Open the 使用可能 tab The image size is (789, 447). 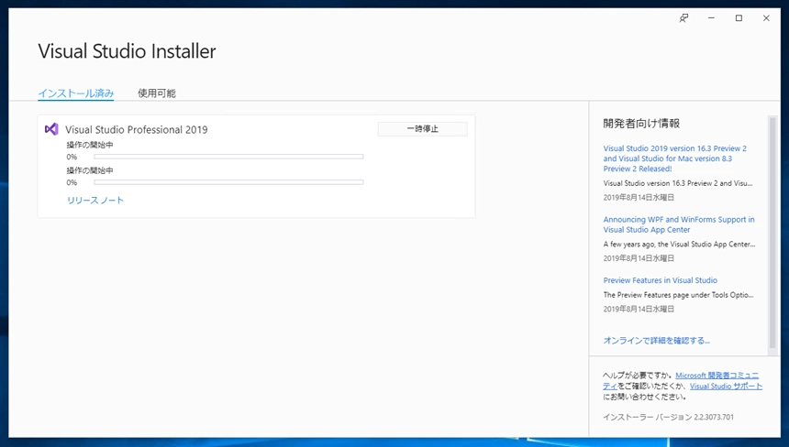[x=157, y=93]
